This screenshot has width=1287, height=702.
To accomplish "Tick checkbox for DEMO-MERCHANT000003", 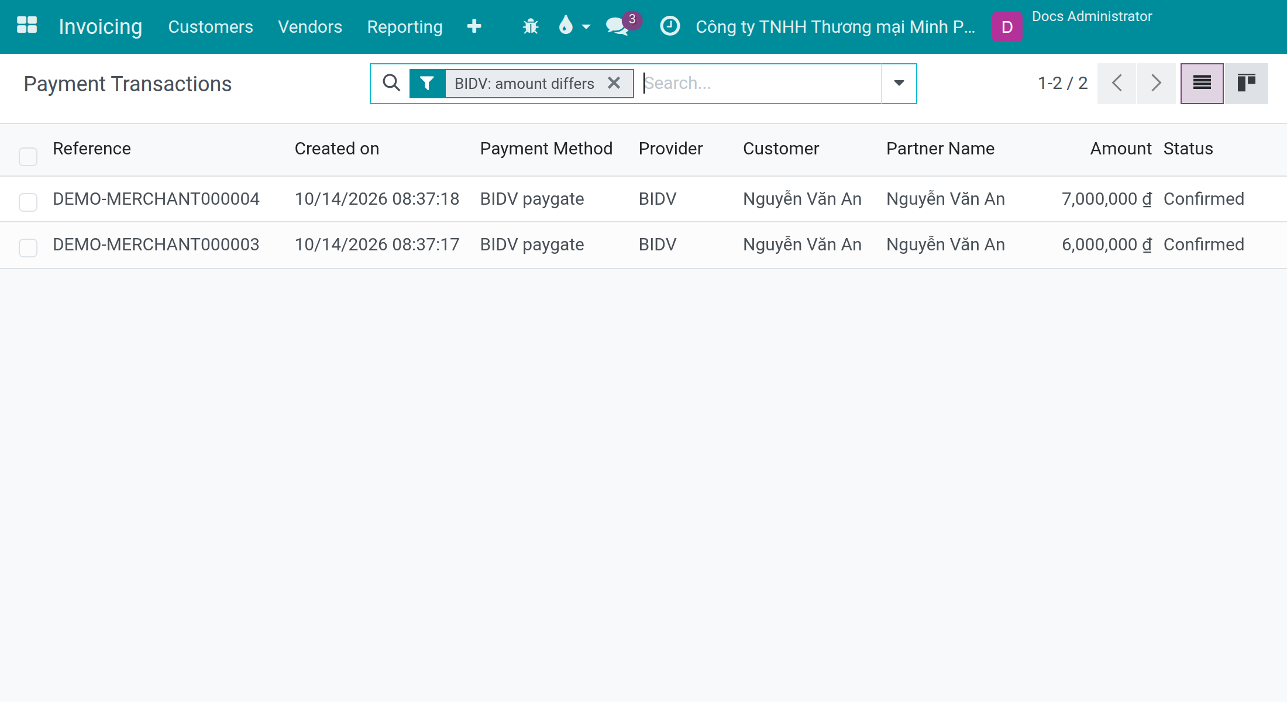I will coord(28,247).
